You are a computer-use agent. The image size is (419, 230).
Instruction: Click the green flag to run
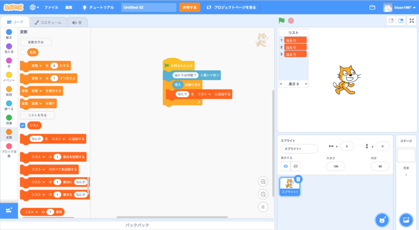281,20
